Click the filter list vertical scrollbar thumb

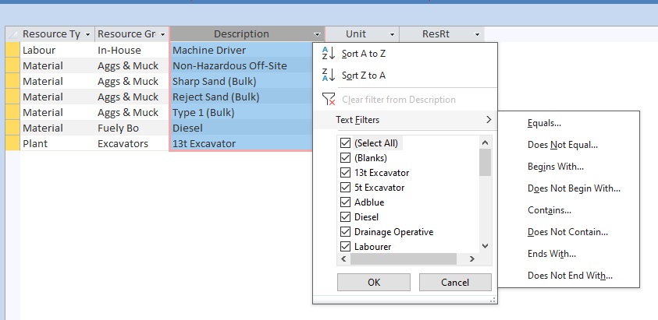pyautogui.click(x=485, y=163)
